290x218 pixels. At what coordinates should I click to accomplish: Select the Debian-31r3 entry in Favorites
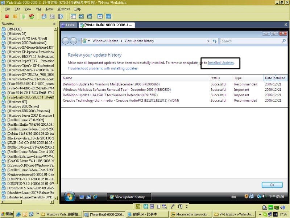(x=28, y=134)
